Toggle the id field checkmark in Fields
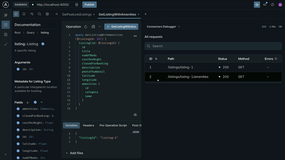Viewport: 285px width, 160px height. coord(18,137)
